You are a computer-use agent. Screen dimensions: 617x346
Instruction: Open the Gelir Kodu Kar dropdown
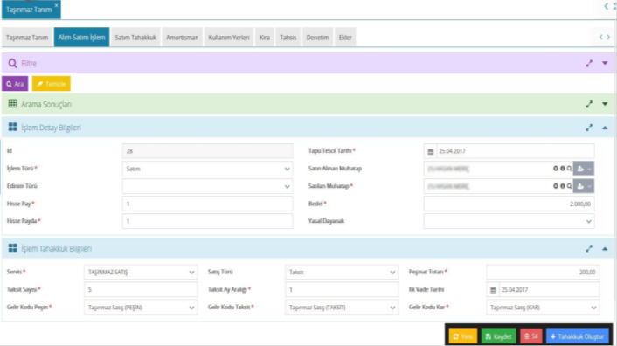[x=543, y=308]
